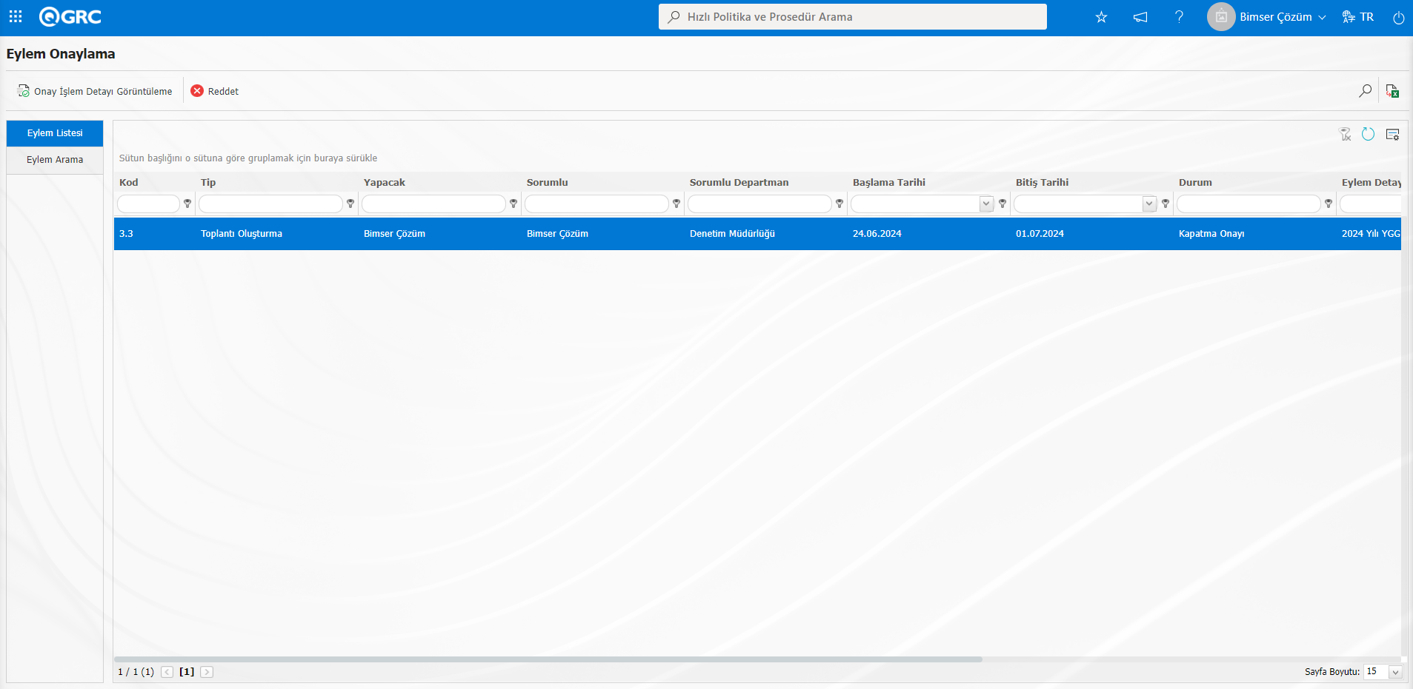The width and height of the screenshot is (1413, 689).
Task: Sort by Yapacak column header
Action: [385, 183]
